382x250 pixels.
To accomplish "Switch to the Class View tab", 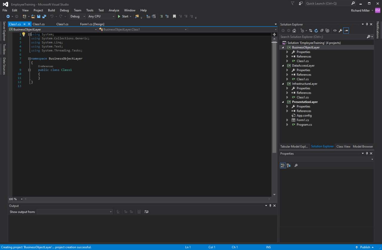I will (x=343, y=146).
